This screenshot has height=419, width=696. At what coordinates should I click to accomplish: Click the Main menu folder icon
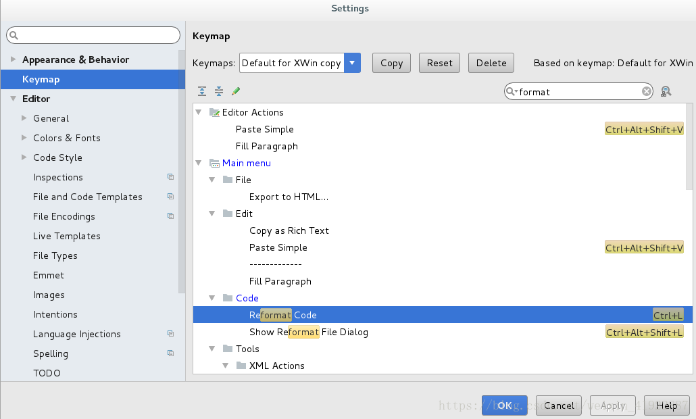click(x=214, y=163)
